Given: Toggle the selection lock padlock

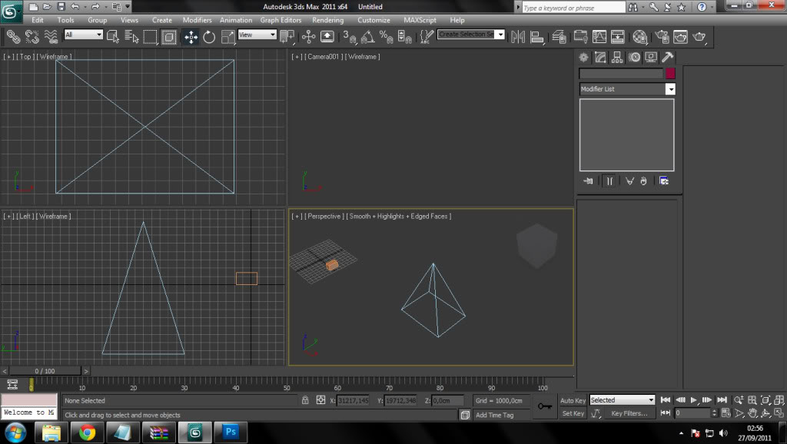Looking at the screenshot, I should point(305,400).
